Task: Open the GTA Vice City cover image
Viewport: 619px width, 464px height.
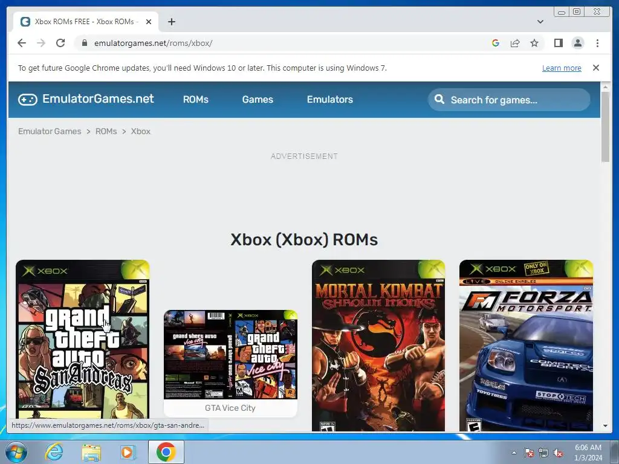Action: pyautogui.click(x=230, y=355)
